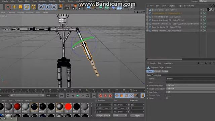Open the material manager Texture menu
Screen dimensions: 215x121
(x=28, y=100)
